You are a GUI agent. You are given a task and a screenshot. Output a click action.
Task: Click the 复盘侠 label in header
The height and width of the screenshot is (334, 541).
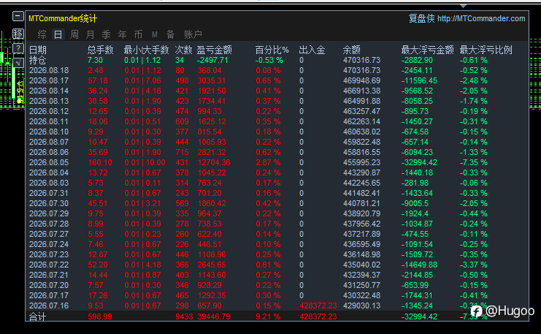point(421,18)
